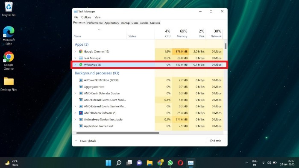The width and height of the screenshot is (299, 168).
Task: Click the battery icon in system tray
Action: coord(275,163)
